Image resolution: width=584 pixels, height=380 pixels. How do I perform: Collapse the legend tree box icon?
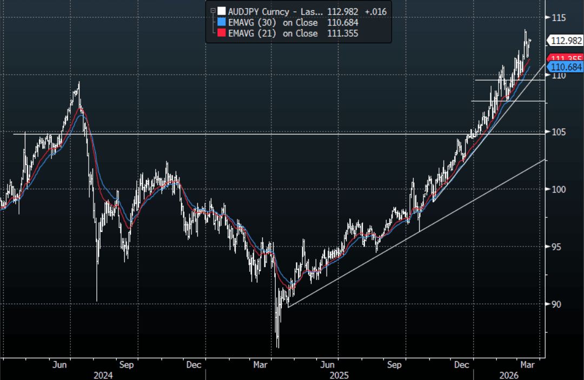point(213,10)
